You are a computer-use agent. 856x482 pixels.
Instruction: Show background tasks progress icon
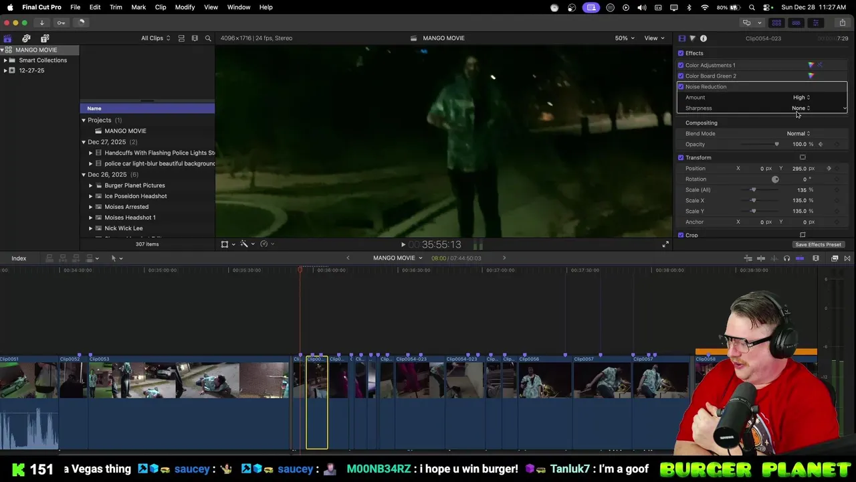[x=82, y=23]
